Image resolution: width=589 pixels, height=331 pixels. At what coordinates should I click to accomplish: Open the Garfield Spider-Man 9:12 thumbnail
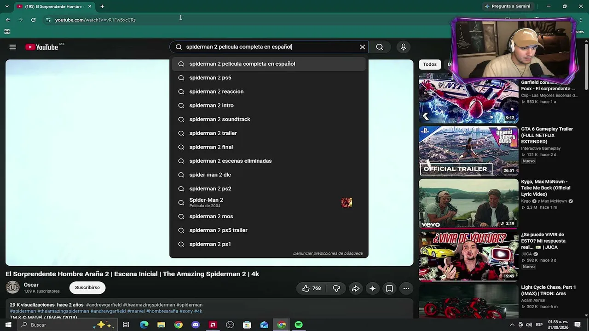pos(468,98)
